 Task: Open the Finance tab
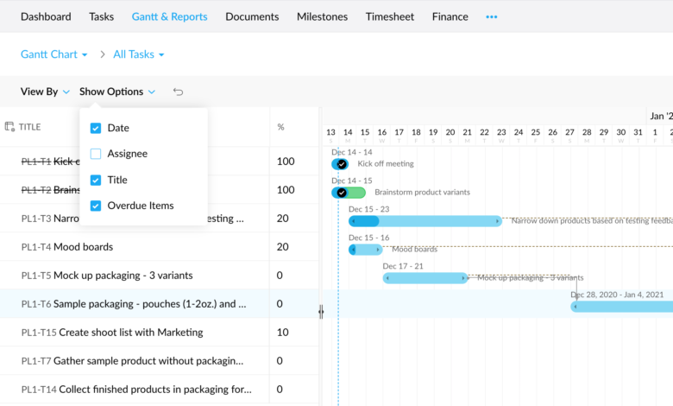[450, 16]
